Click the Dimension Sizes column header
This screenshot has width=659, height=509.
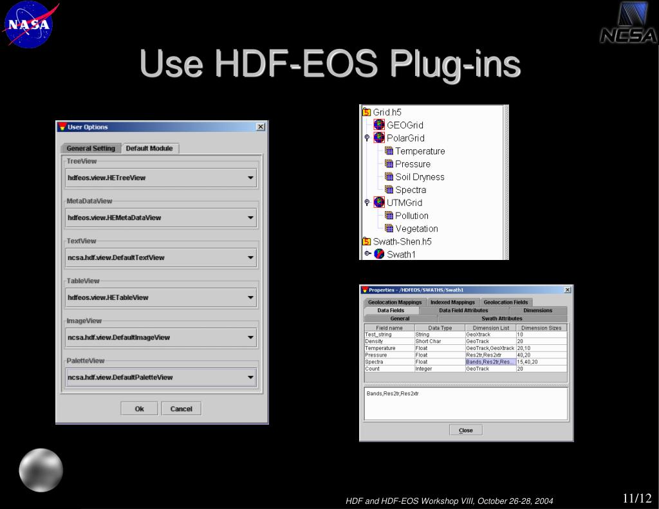(542, 328)
